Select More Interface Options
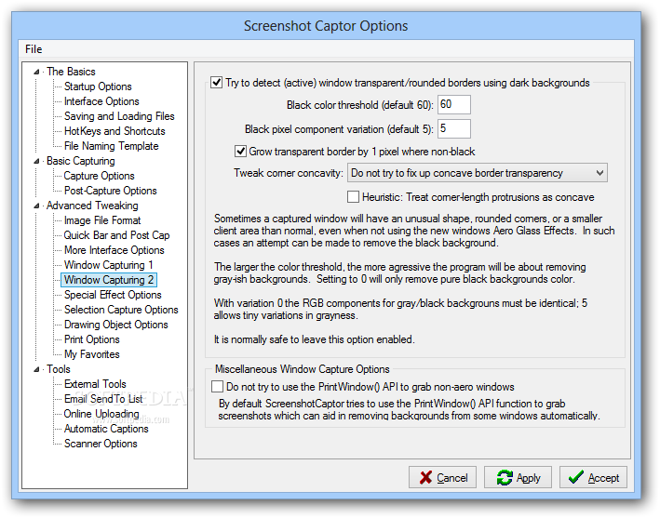 114,250
